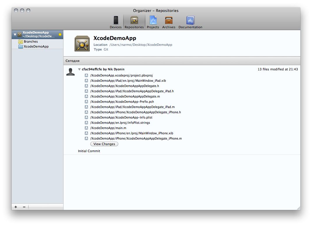Select the ~/Desktop/XcodeDe... repository row

pos(37,34)
